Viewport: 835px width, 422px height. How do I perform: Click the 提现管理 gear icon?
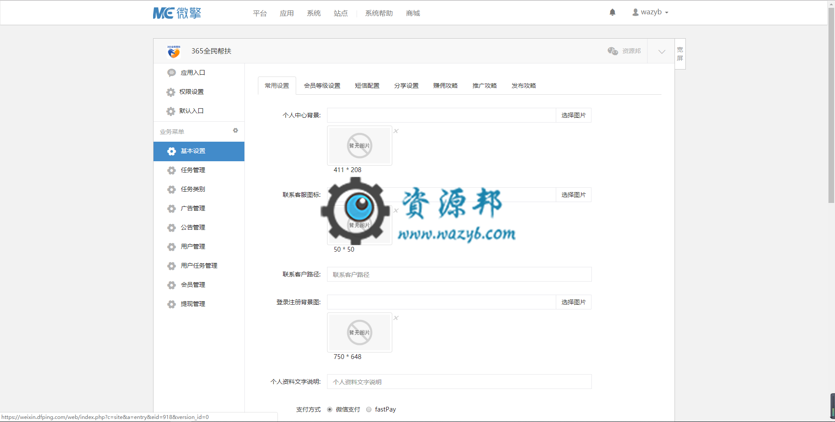171,304
